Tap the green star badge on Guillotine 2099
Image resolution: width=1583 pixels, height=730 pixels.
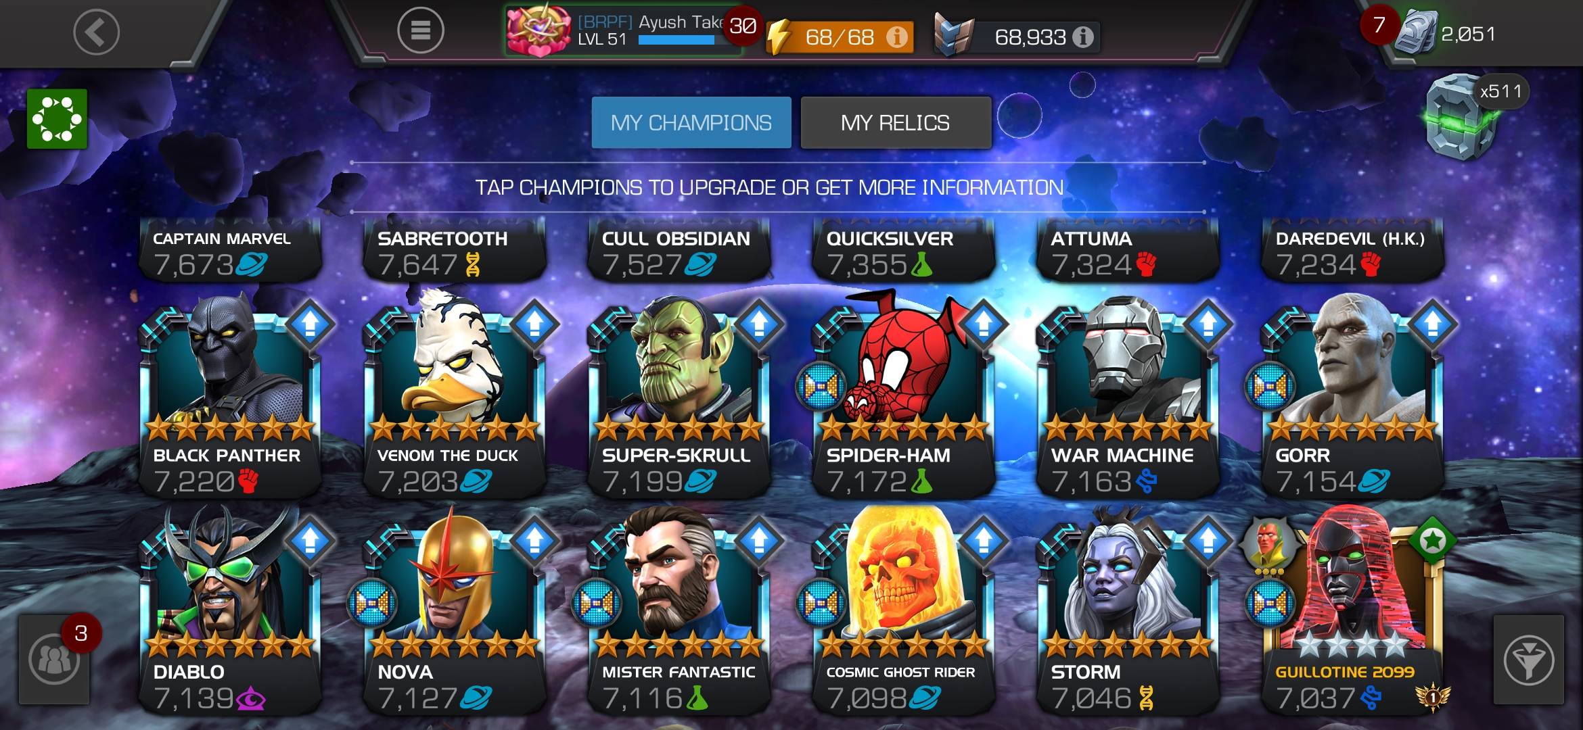point(1432,541)
